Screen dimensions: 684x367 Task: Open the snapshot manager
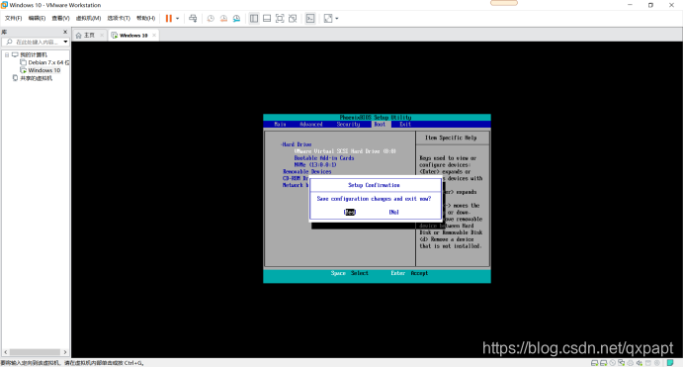click(236, 19)
